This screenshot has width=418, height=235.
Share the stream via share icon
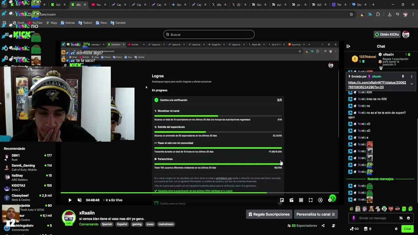click(x=323, y=226)
